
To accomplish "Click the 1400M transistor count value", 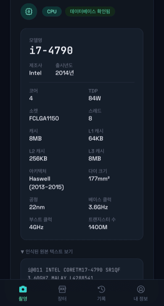I will pos(98,227).
